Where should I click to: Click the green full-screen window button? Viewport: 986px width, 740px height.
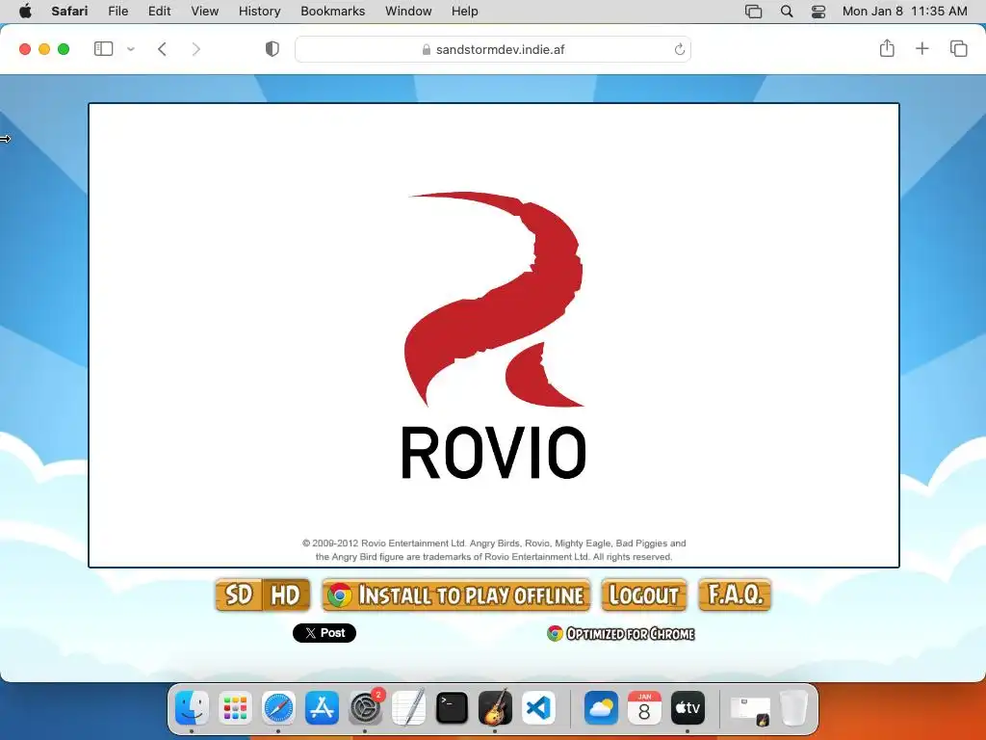(x=64, y=49)
